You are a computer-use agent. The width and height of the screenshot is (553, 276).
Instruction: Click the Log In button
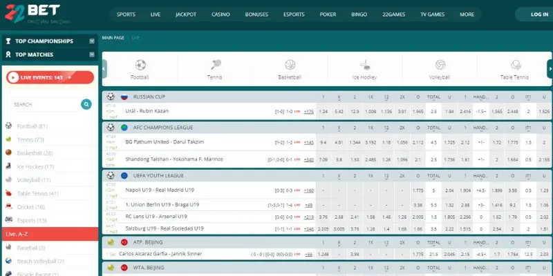tap(535, 14)
